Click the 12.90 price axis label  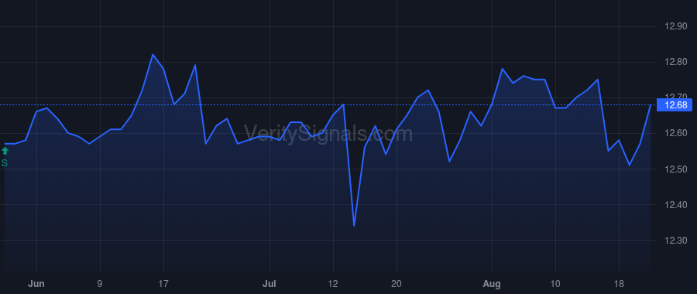pyautogui.click(x=675, y=26)
